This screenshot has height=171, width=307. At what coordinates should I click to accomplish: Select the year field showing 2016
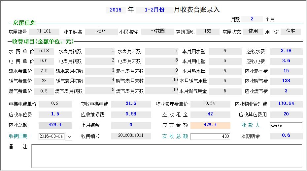pos(116,10)
